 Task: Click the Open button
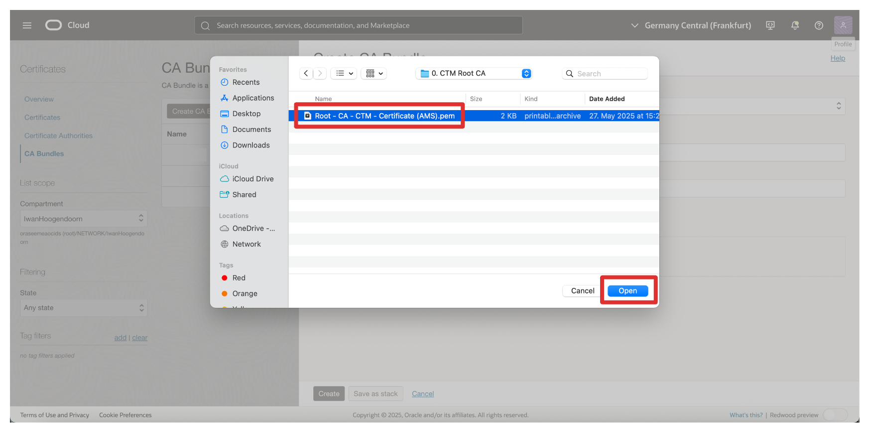tap(627, 291)
